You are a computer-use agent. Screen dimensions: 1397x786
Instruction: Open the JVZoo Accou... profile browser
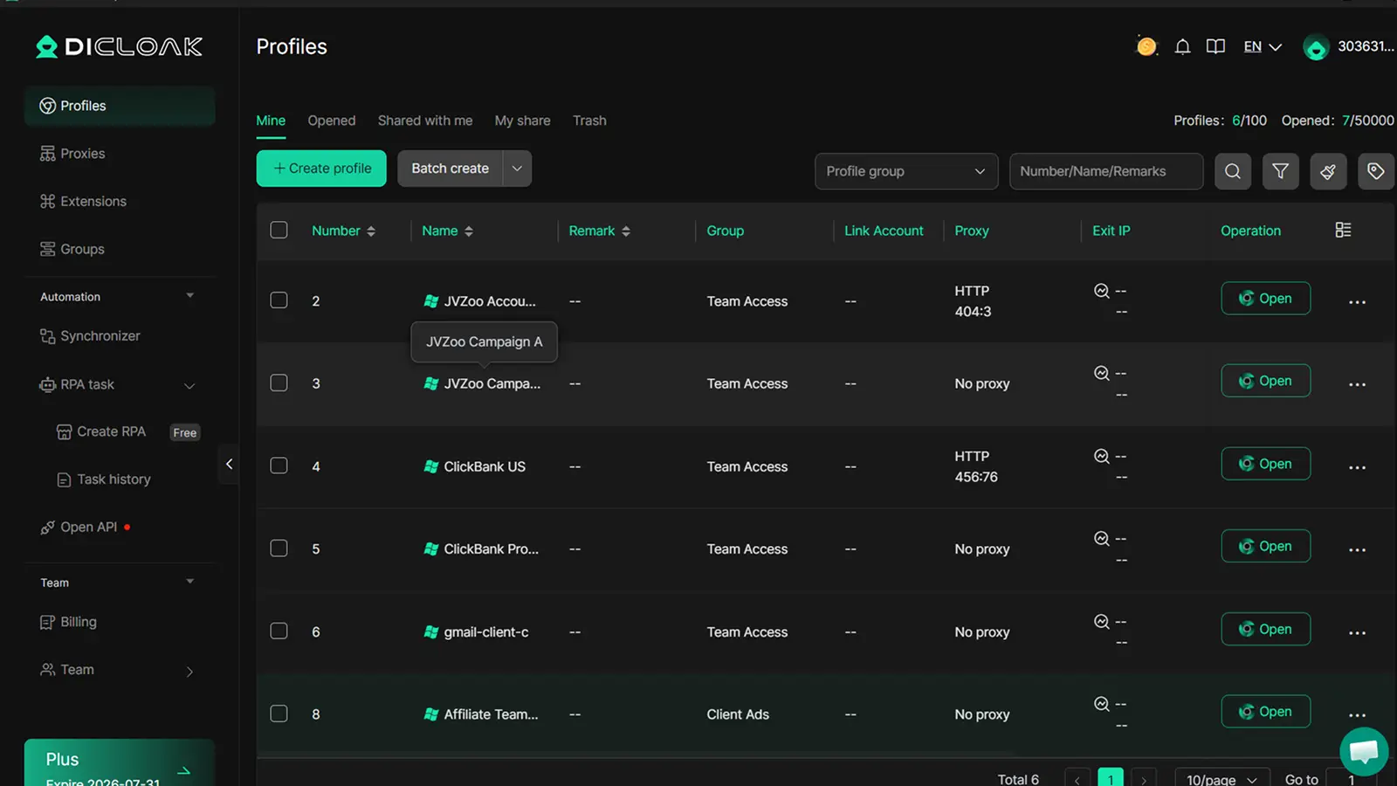coord(1265,299)
